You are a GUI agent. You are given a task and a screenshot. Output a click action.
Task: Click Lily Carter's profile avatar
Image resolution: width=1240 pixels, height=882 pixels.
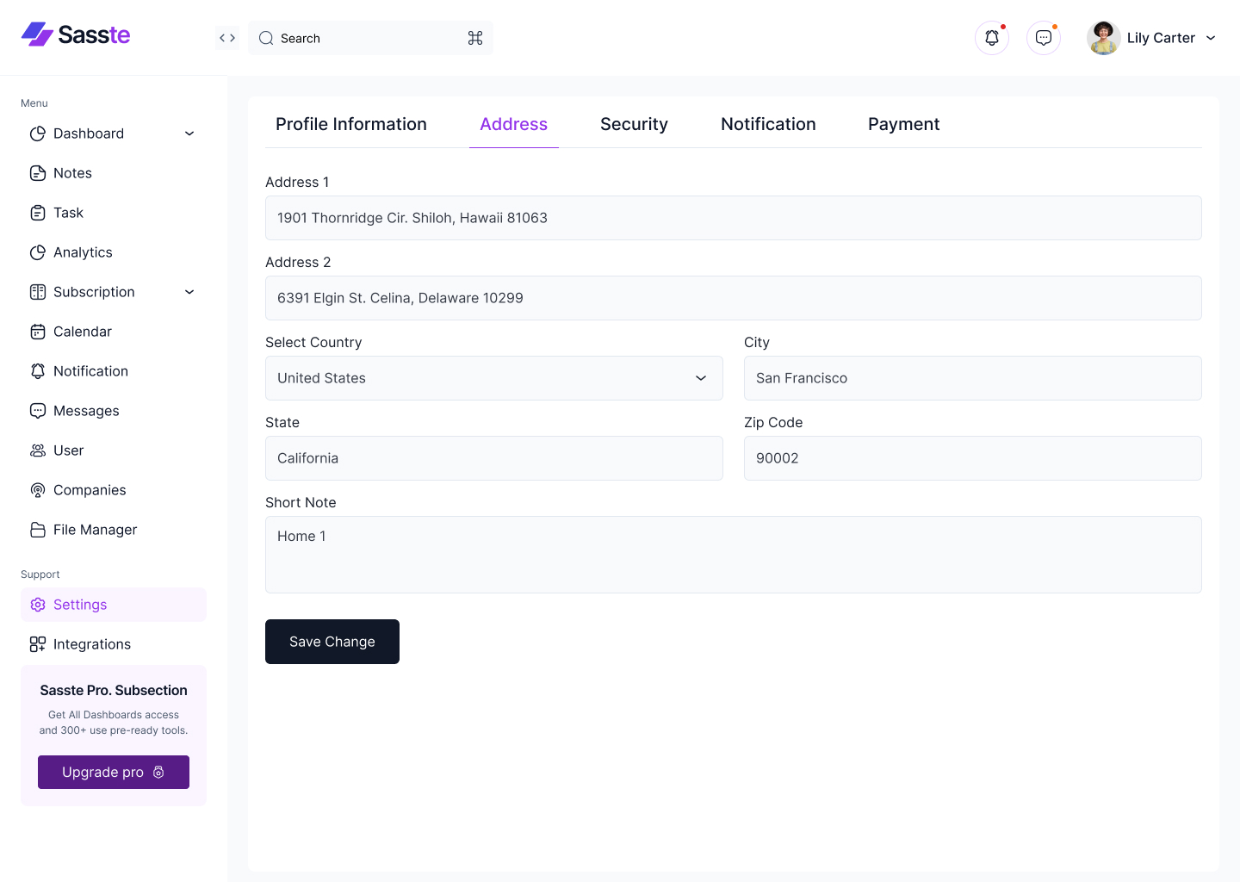point(1103,37)
